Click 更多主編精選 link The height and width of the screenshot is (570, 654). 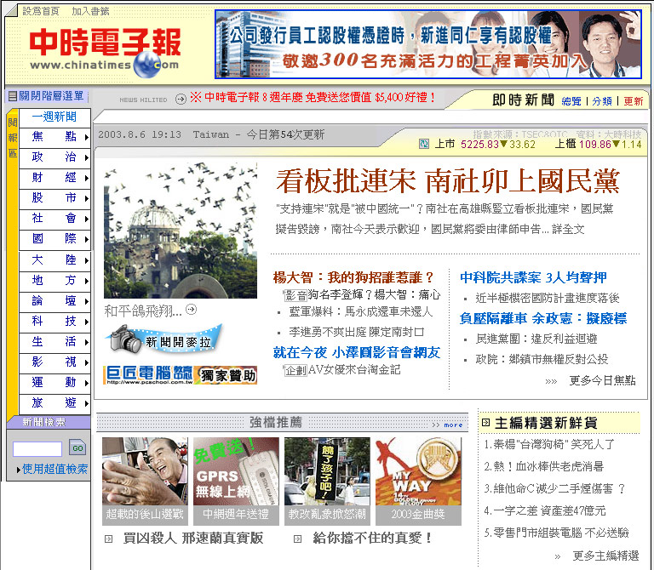pos(605,556)
